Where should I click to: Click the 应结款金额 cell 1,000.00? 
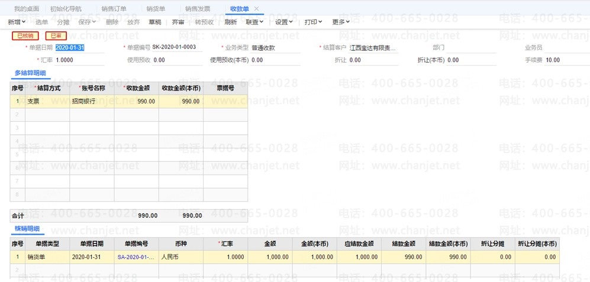tap(359, 257)
